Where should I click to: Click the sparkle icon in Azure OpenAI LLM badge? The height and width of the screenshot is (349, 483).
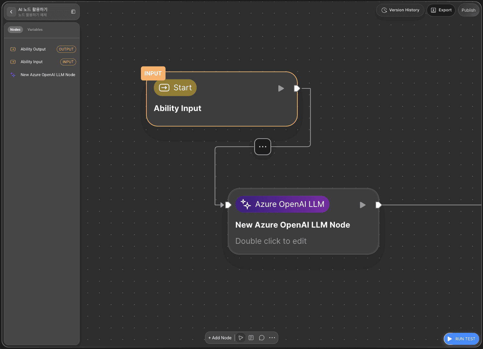coord(246,204)
